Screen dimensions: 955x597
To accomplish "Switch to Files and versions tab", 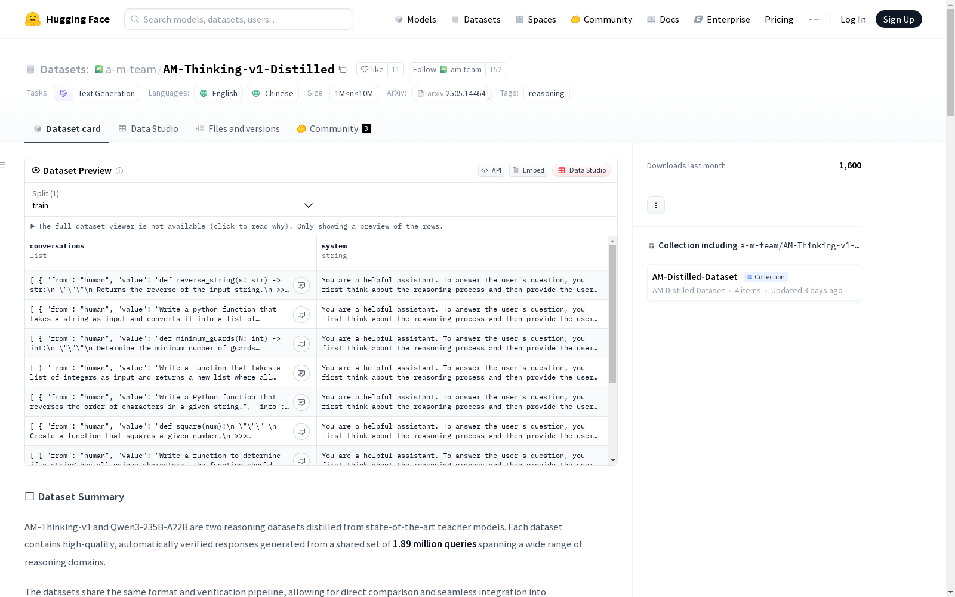I will coord(238,129).
